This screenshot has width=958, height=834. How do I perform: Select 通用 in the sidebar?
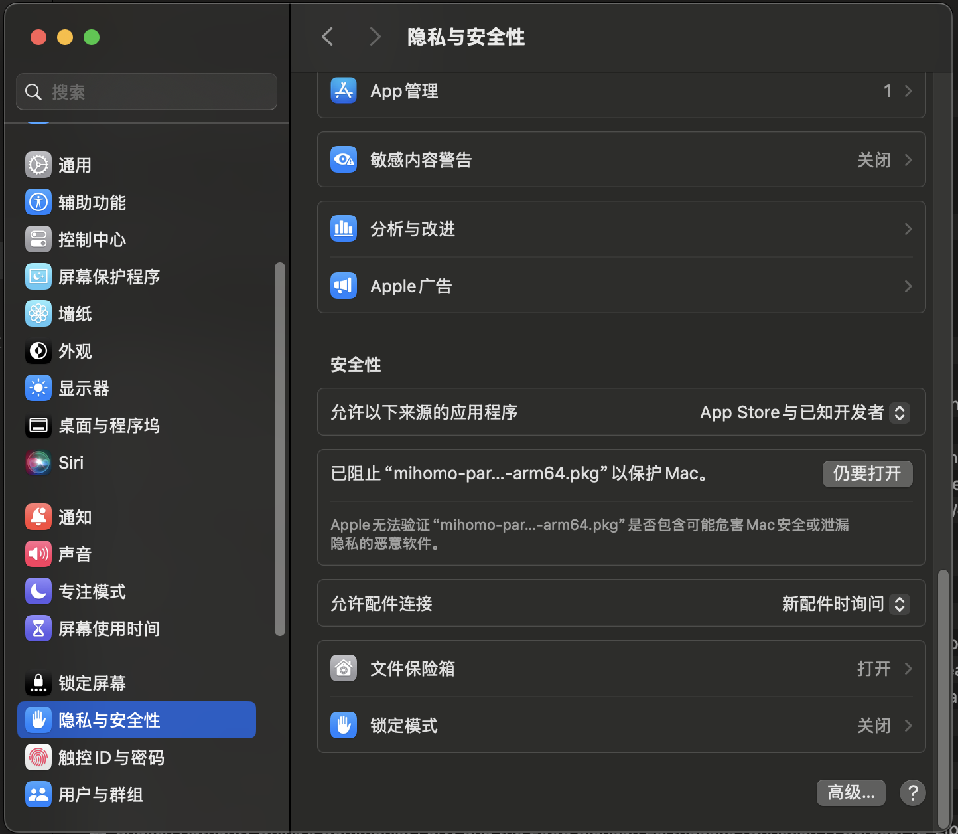click(x=74, y=165)
